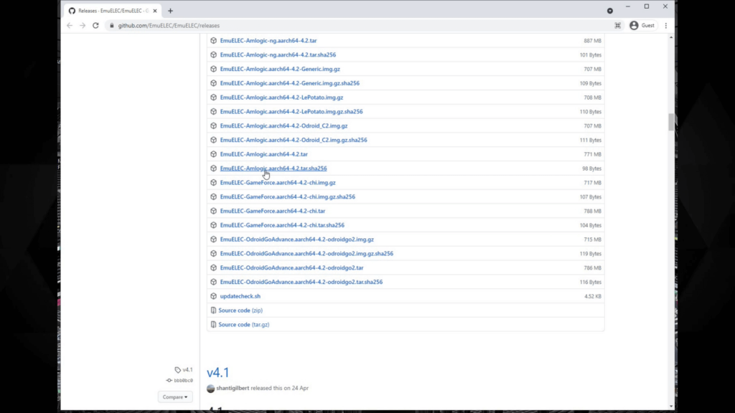Open the Guest profile menu
The height and width of the screenshot is (413, 735).
tap(642, 26)
